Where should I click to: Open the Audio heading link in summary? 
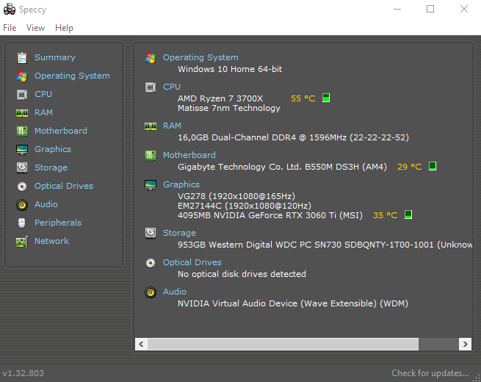(175, 292)
